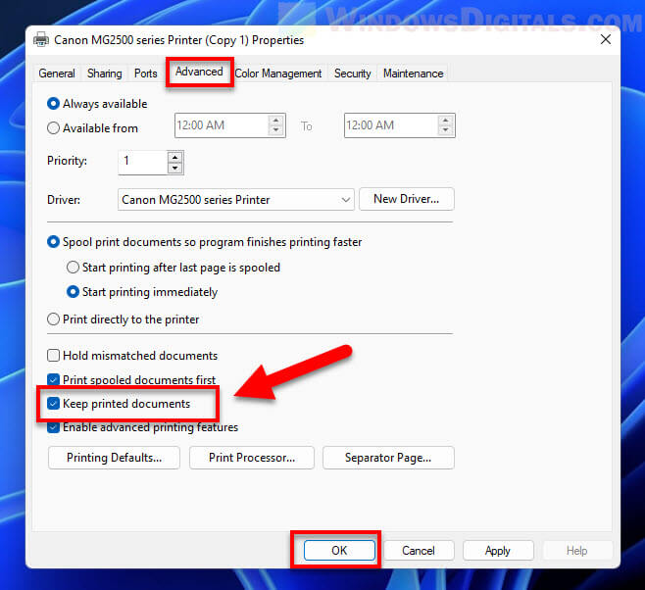The width and height of the screenshot is (645, 590).
Task: Choose Print directly to the printer
Action: pos(54,320)
